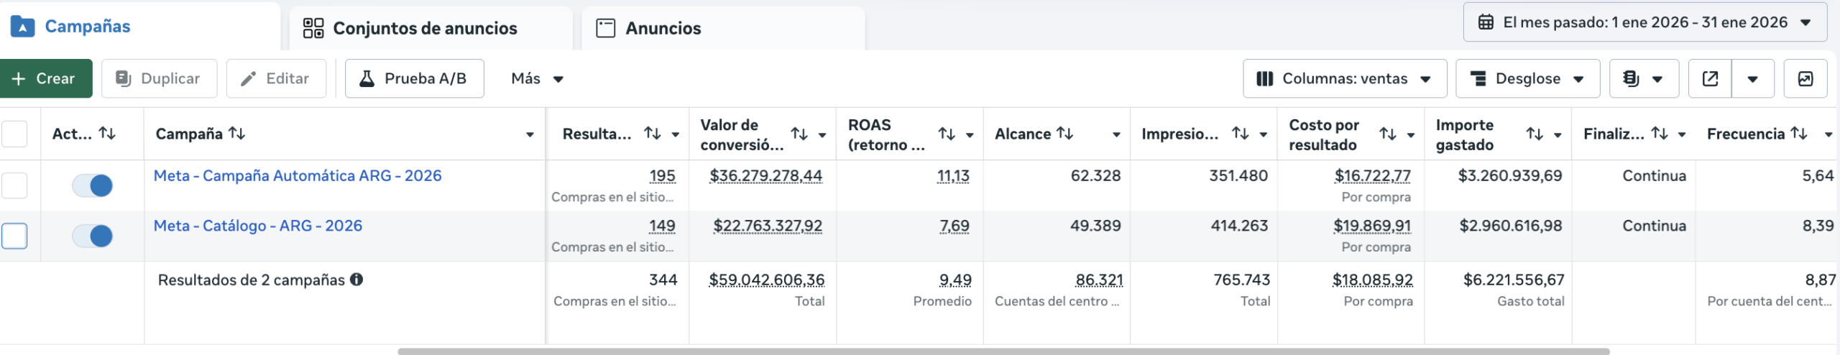Open Meta - Catálogo - ARG - 2026 campaign link
This screenshot has height=355, width=1840.
tap(258, 226)
